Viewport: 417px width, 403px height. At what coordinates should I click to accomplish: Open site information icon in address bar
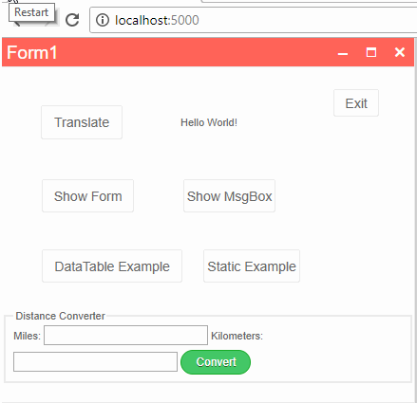pyautogui.click(x=103, y=20)
